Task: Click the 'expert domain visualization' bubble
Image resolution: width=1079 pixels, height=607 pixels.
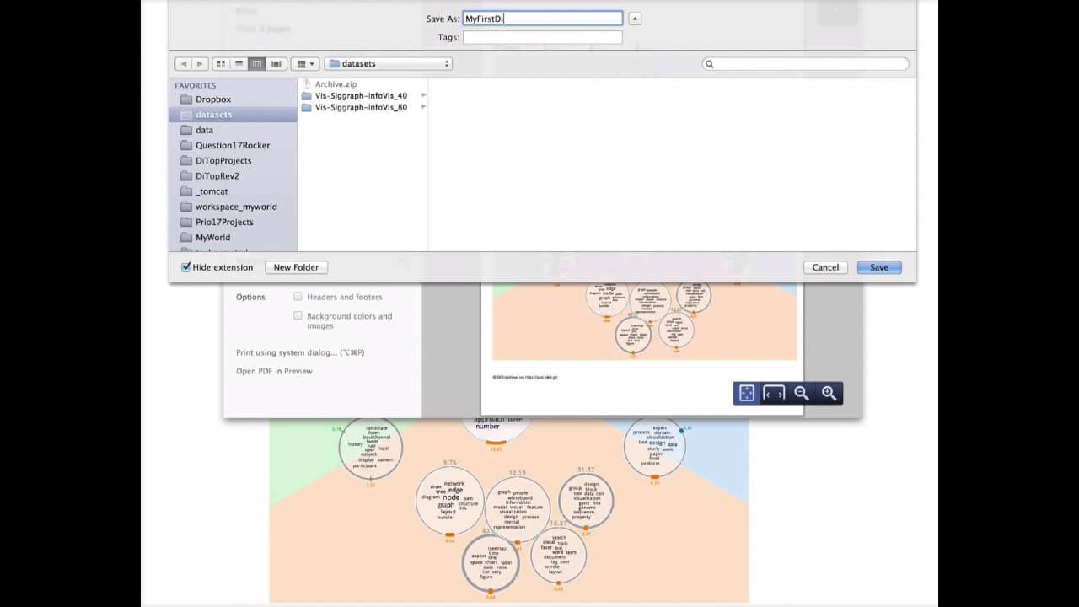Action: coord(654,447)
